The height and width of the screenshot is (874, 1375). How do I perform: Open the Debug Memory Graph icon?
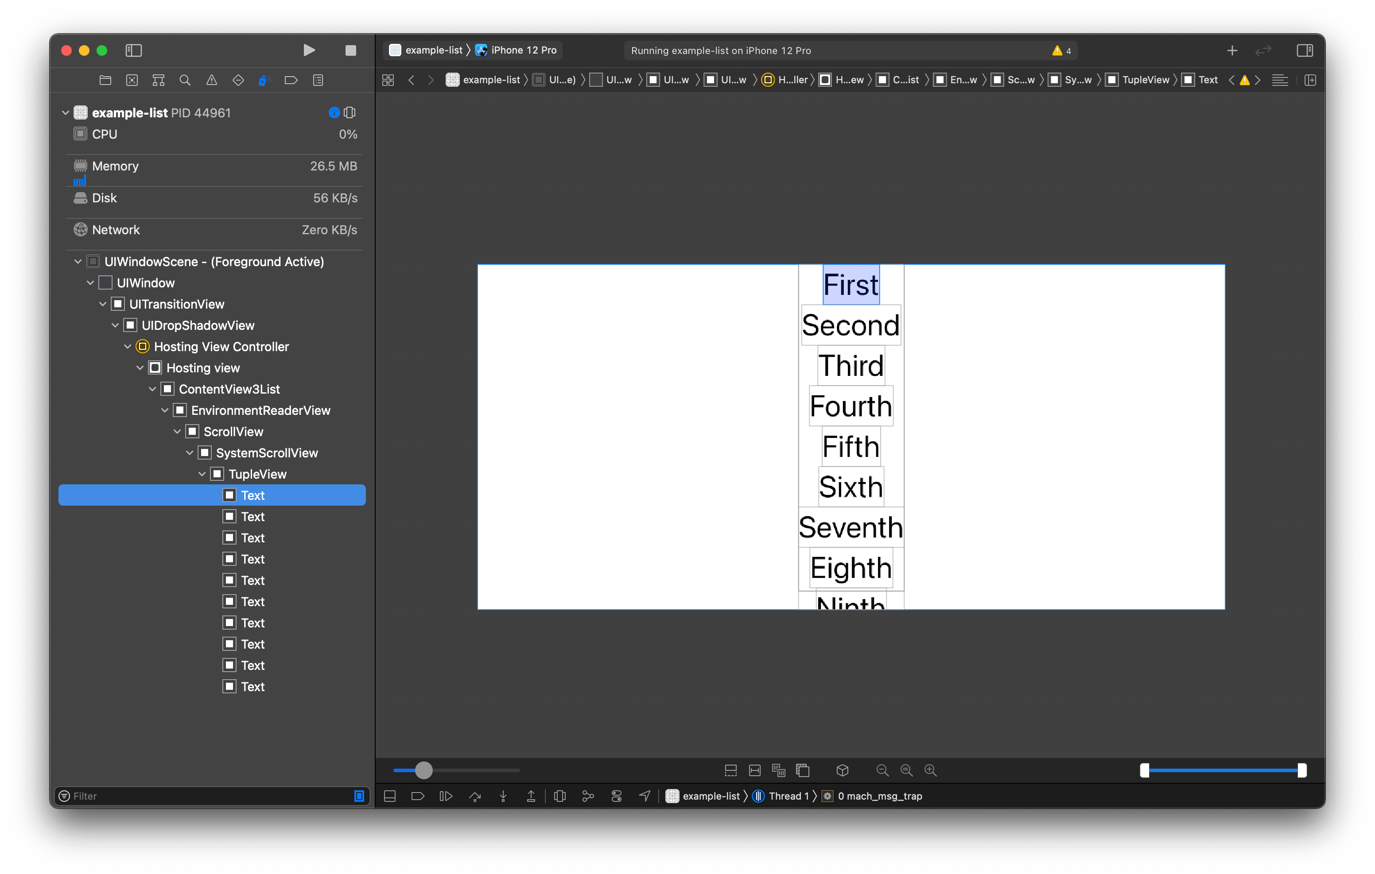point(587,796)
